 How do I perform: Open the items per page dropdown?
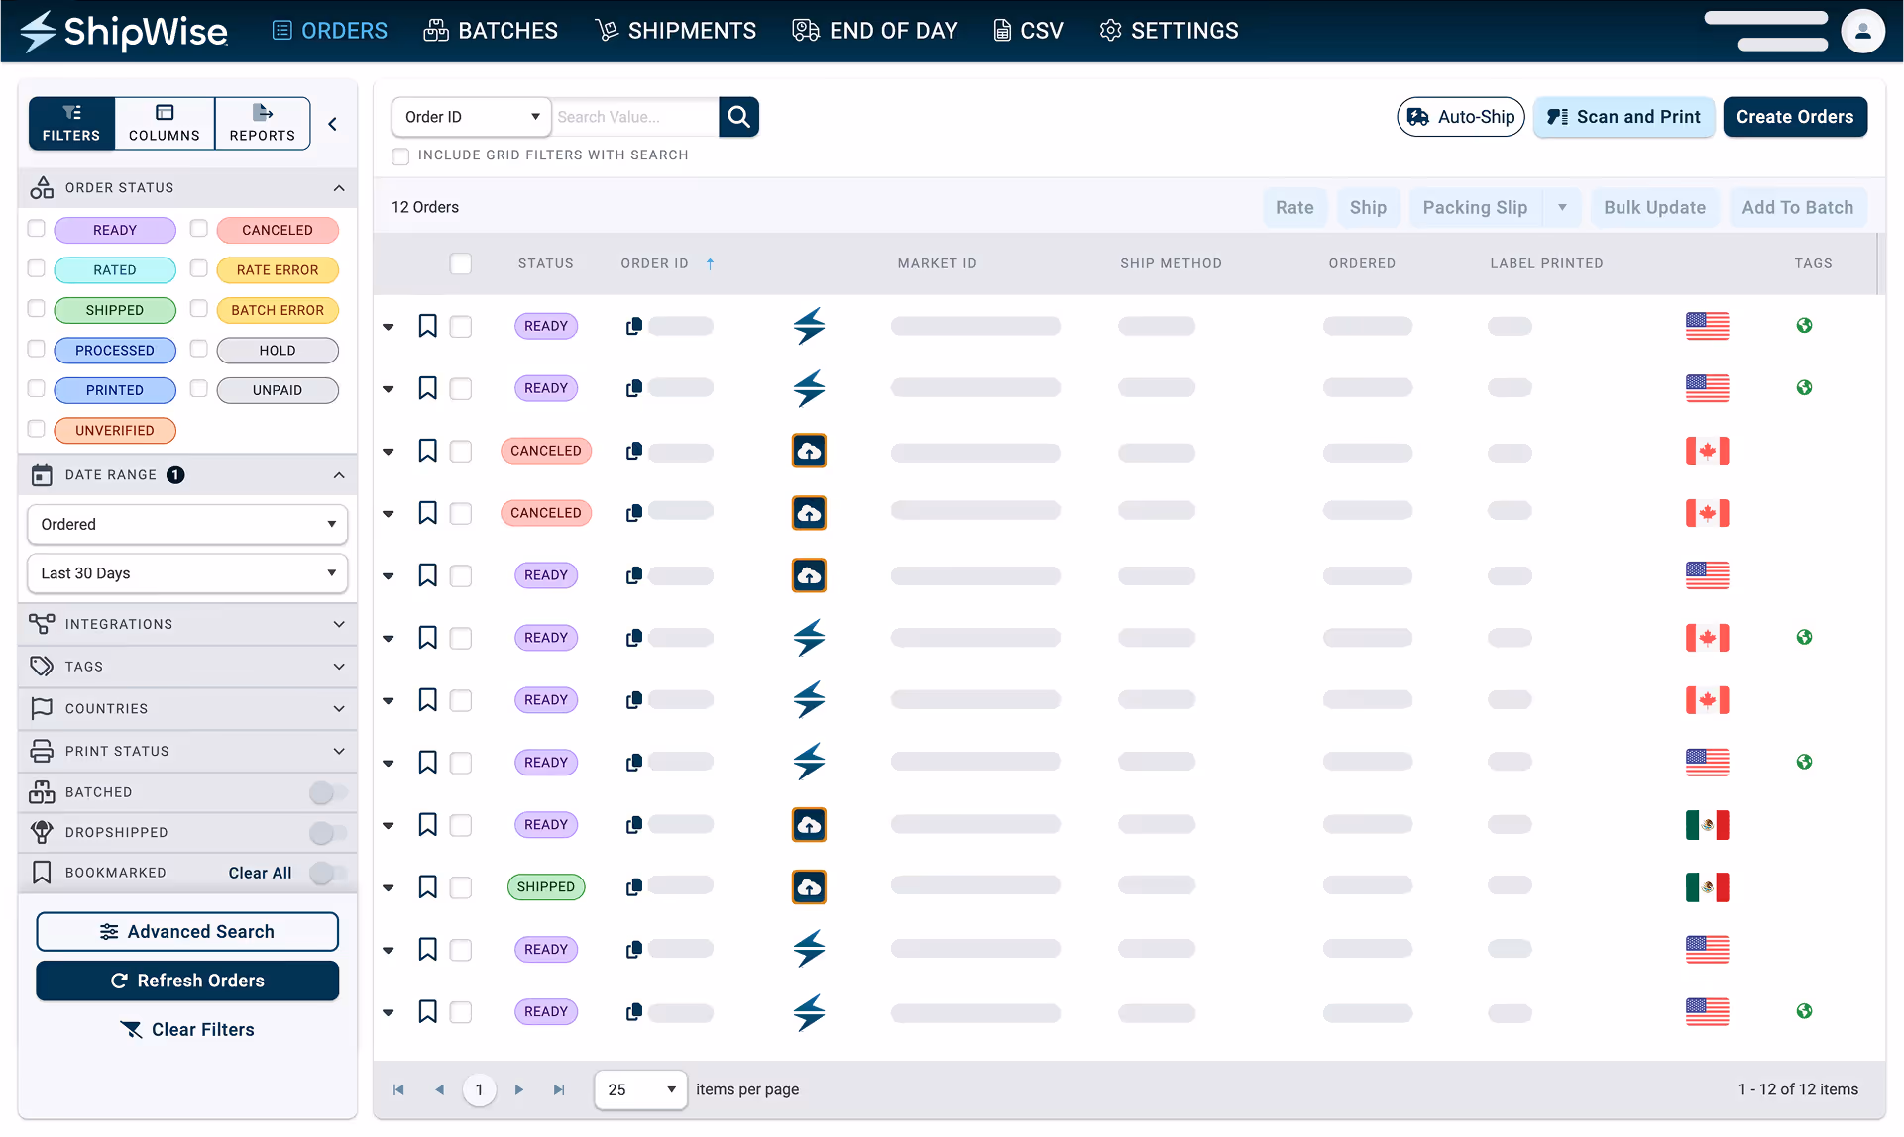click(640, 1089)
